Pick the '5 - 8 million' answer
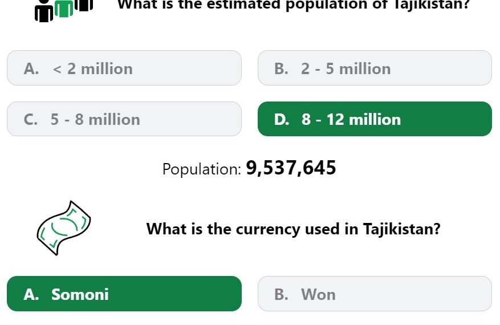Image resolution: width=500 pixels, height=325 pixels. 124,119
